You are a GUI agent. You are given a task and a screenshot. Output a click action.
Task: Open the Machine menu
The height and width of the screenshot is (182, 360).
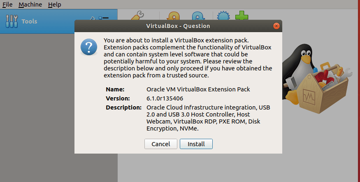click(x=30, y=5)
